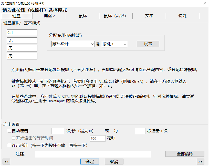Toggle the 开始连击的等待时间 checkbox
This screenshot has width=209, height=166.
coord(13,138)
